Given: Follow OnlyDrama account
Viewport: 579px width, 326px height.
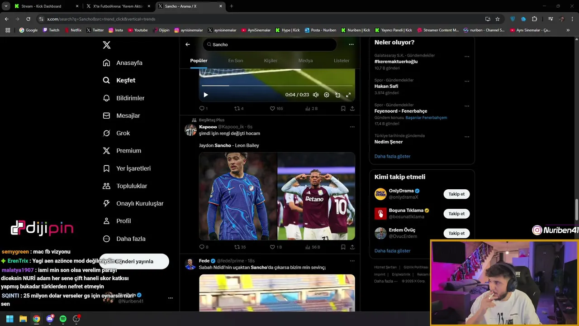Looking at the screenshot, I should [x=456, y=194].
